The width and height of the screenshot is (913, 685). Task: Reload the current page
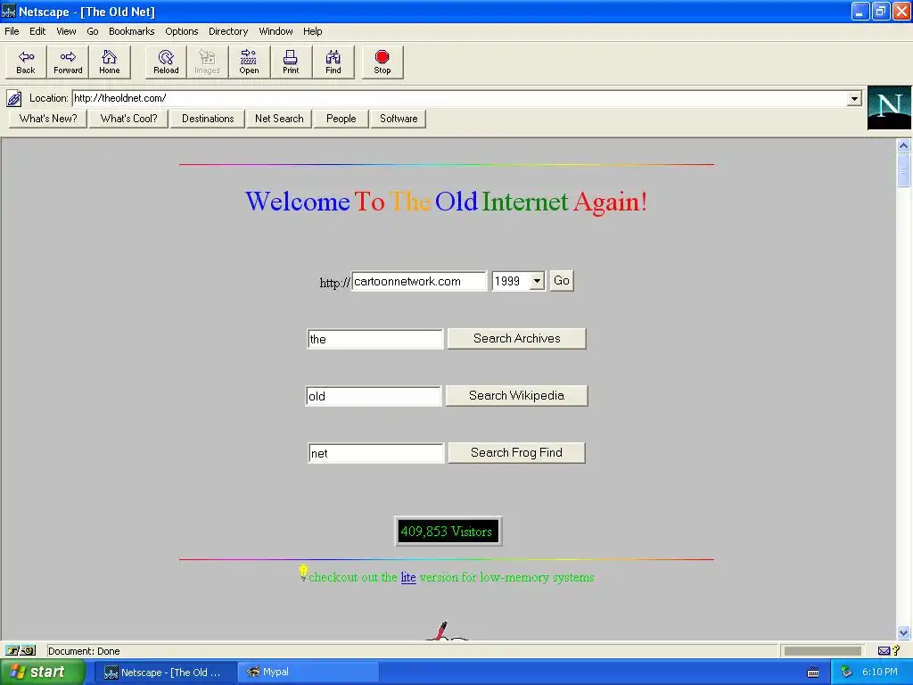(166, 62)
